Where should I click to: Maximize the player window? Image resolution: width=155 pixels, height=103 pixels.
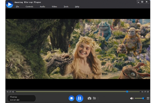click(142, 2)
